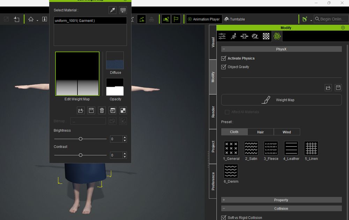
Task: Click the Turntable cube icon
Action: pyautogui.click(x=227, y=19)
